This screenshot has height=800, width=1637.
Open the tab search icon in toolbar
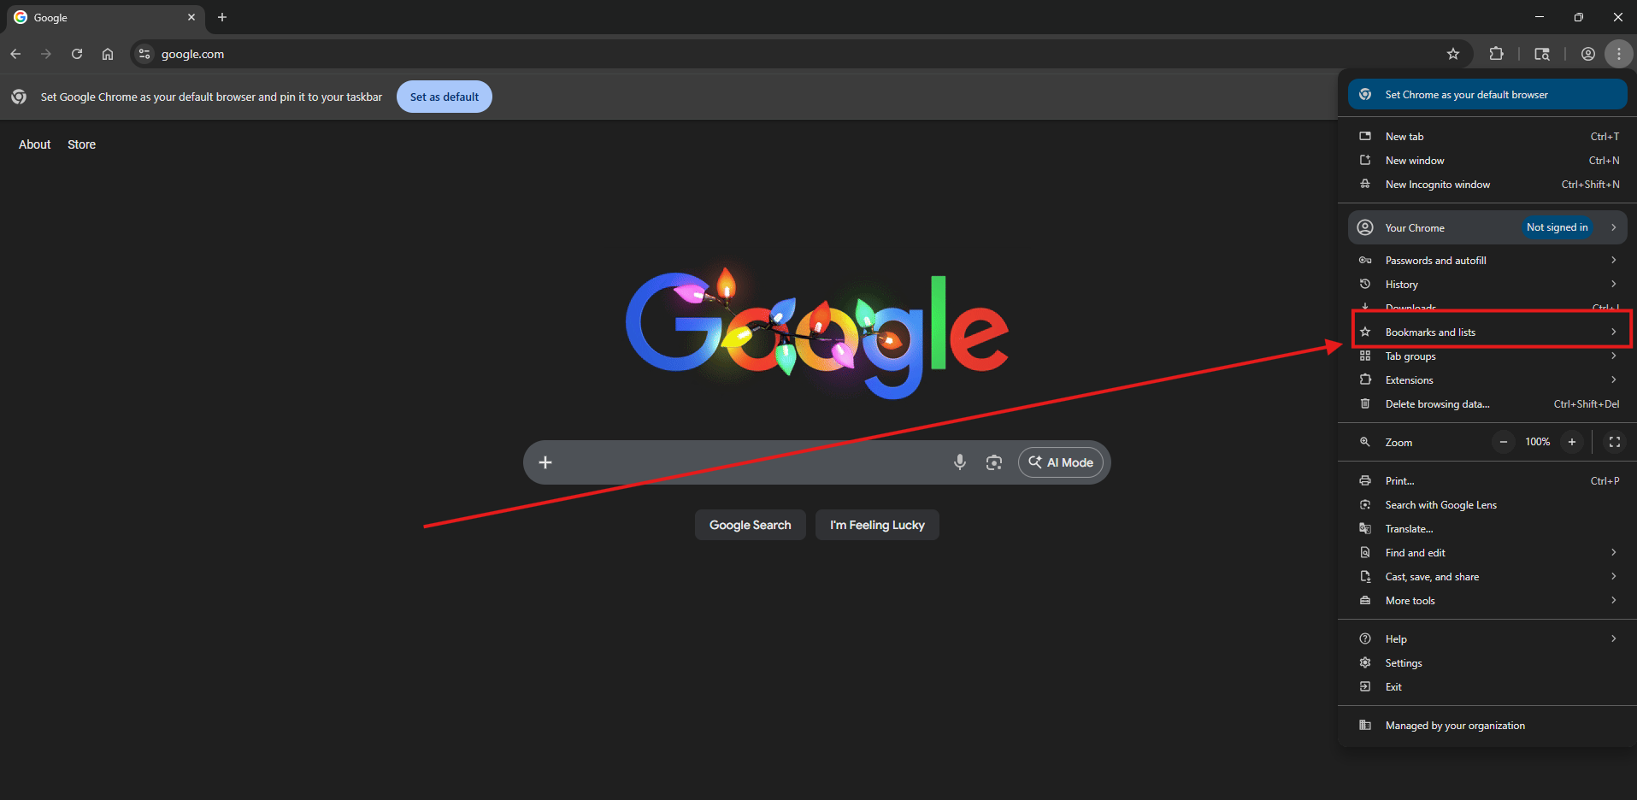[1542, 54]
